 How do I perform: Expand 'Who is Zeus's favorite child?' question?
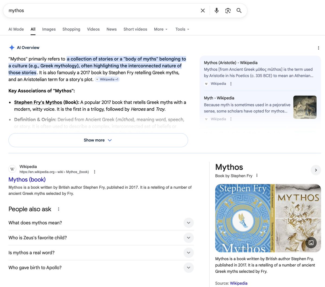tap(188, 237)
